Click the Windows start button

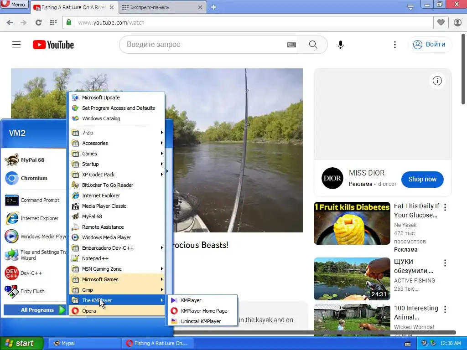(21, 343)
